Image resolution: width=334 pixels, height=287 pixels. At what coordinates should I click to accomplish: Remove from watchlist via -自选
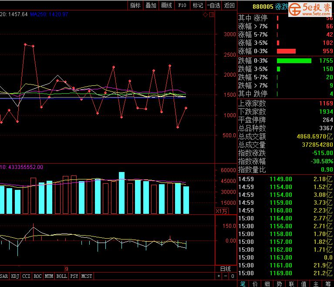214,5
